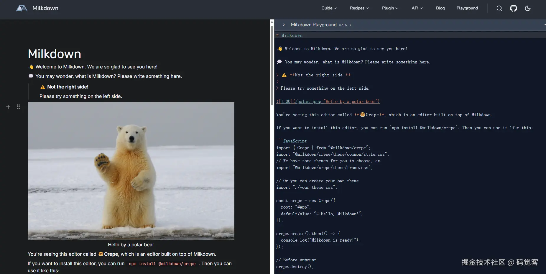The width and height of the screenshot is (546, 274).
Task: Click the caption "Hello by a polar bear"
Action: click(x=131, y=245)
